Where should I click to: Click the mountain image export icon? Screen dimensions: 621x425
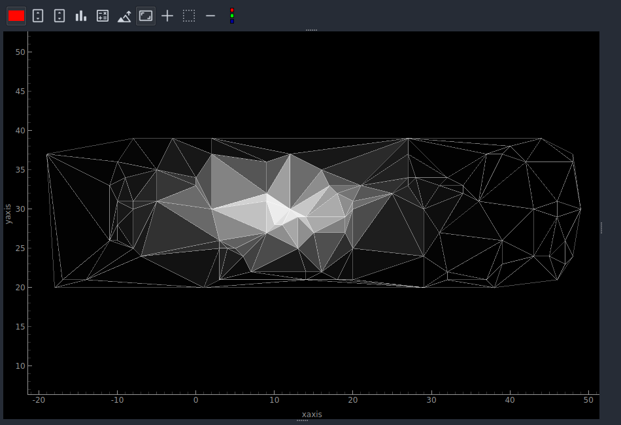click(124, 16)
